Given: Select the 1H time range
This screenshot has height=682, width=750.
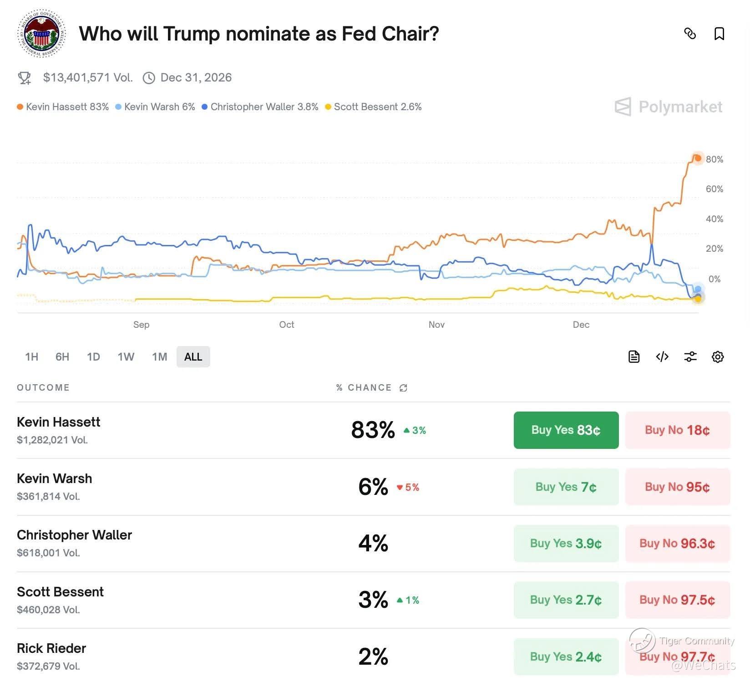Looking at the screenshot, I should pyautogui.click(x=31, y=356).
